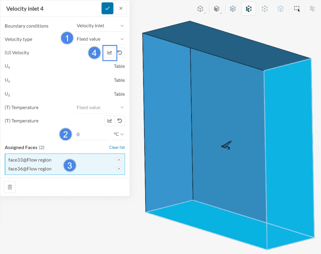Open the view orientation cube menu

(x=200, y=9)
